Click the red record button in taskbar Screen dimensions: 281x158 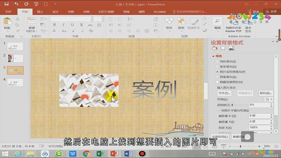point(142,154)
